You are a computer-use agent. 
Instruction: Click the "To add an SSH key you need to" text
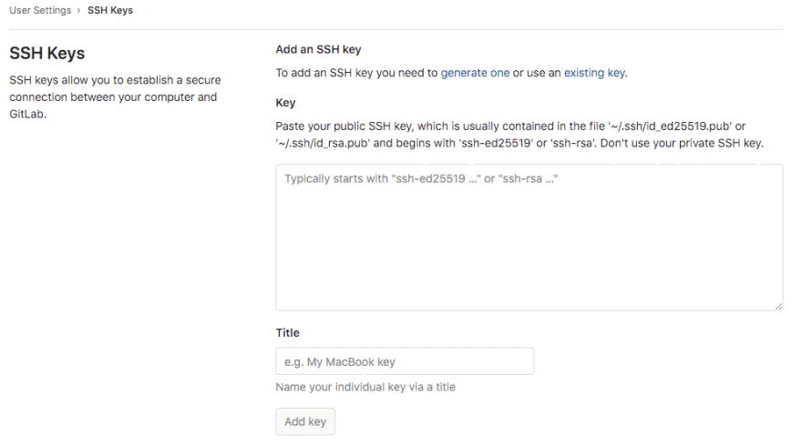(x=356, y=73)
